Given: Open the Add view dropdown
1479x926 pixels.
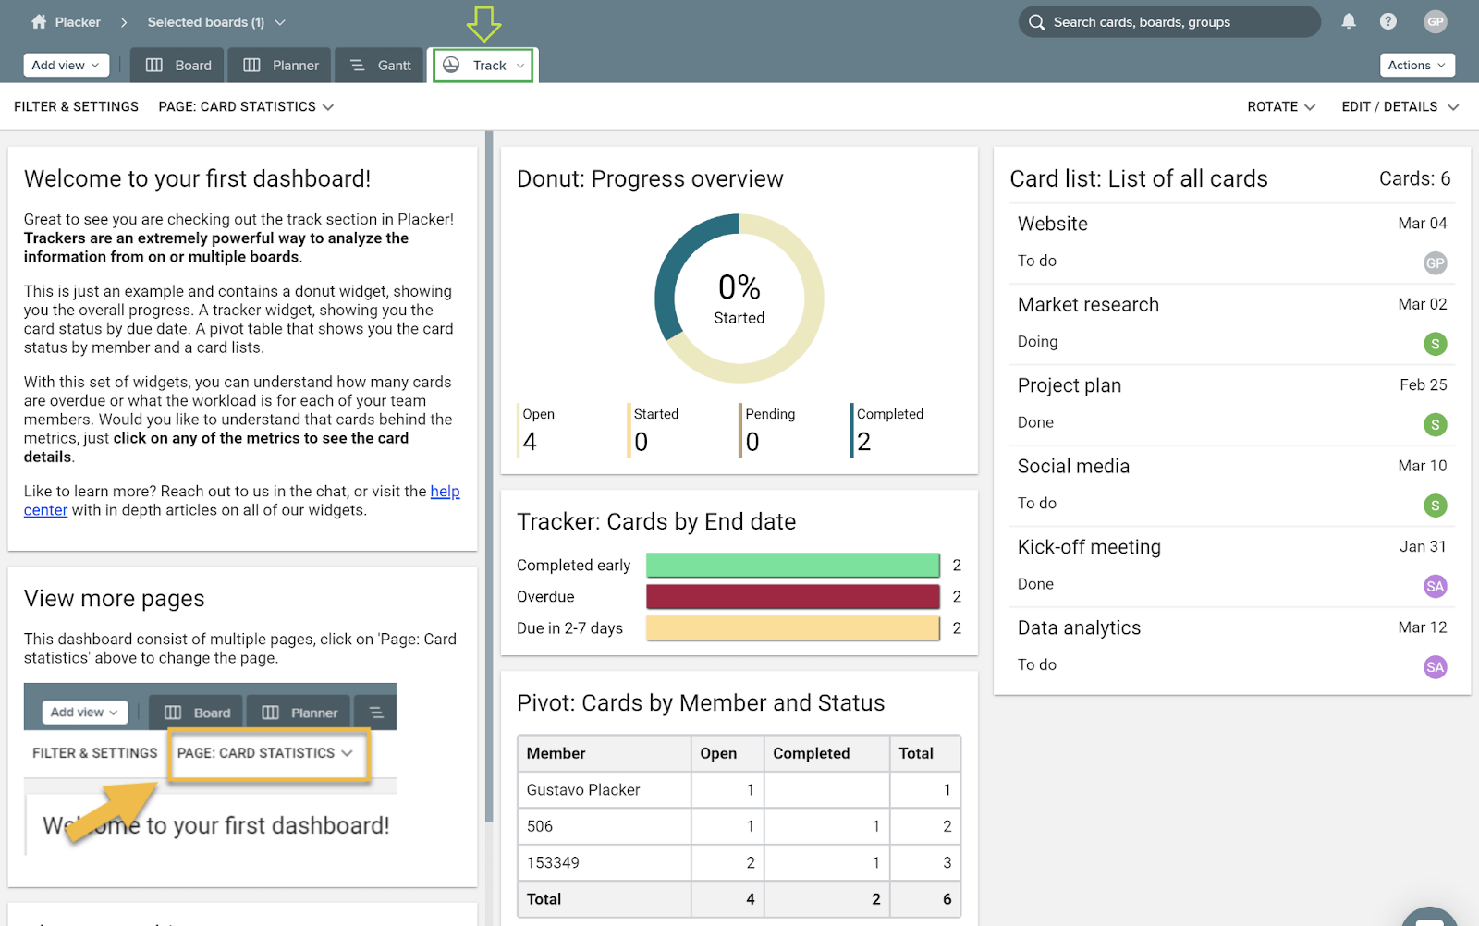Looking at the screenshot, I should (66, 65).
